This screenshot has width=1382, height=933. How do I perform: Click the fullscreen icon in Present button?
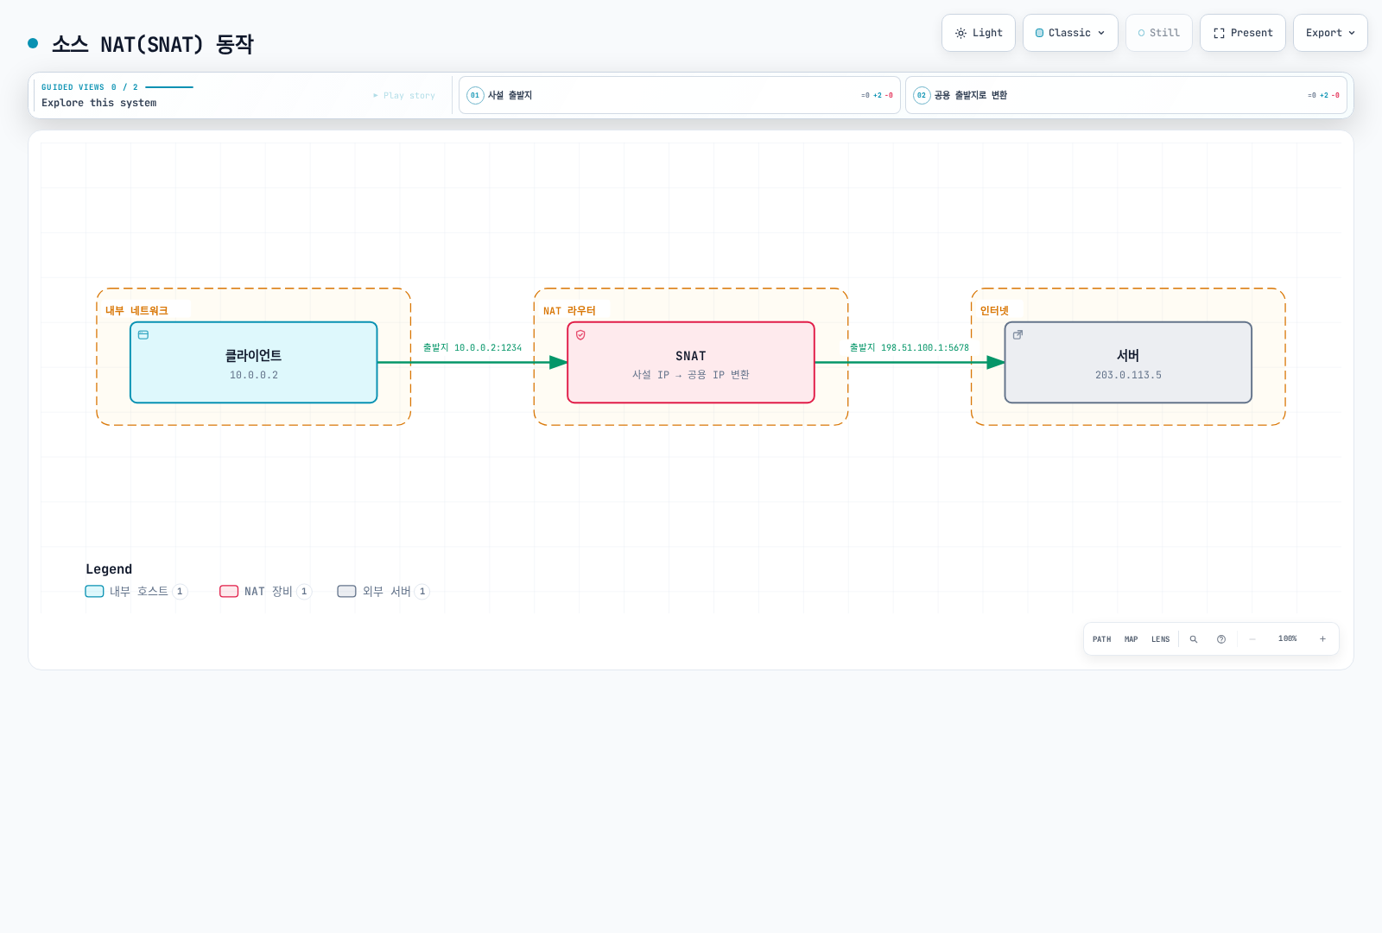(x=1219, y=33)
